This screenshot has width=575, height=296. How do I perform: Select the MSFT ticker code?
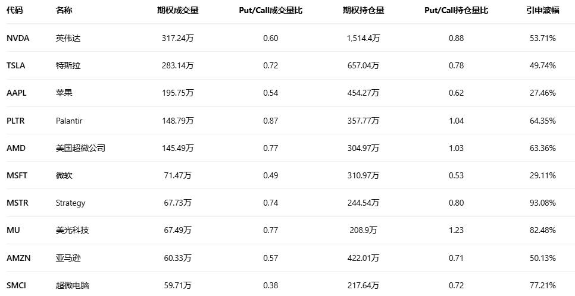17,175
